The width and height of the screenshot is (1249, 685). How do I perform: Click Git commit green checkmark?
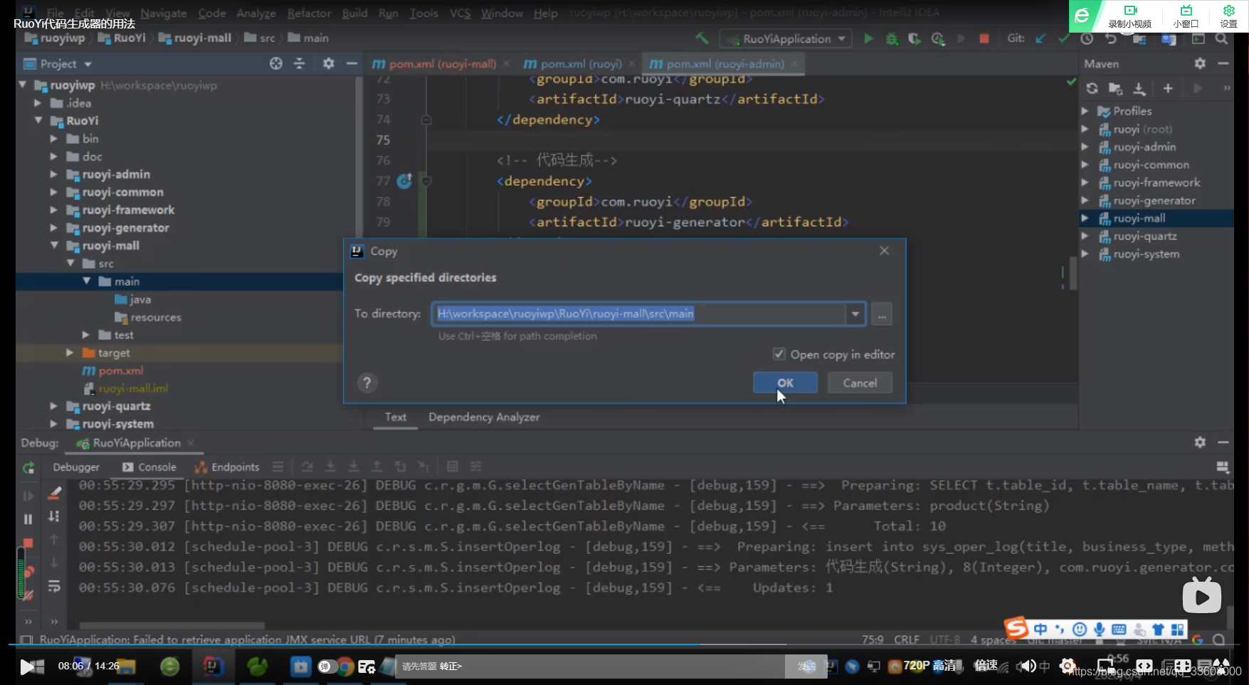[x=1063, y=38]
